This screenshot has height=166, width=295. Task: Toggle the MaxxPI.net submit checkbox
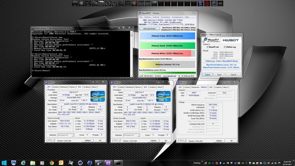click(x=207, y=47)
